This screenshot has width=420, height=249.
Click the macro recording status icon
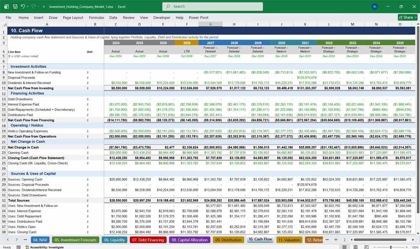tap(18, 247)
